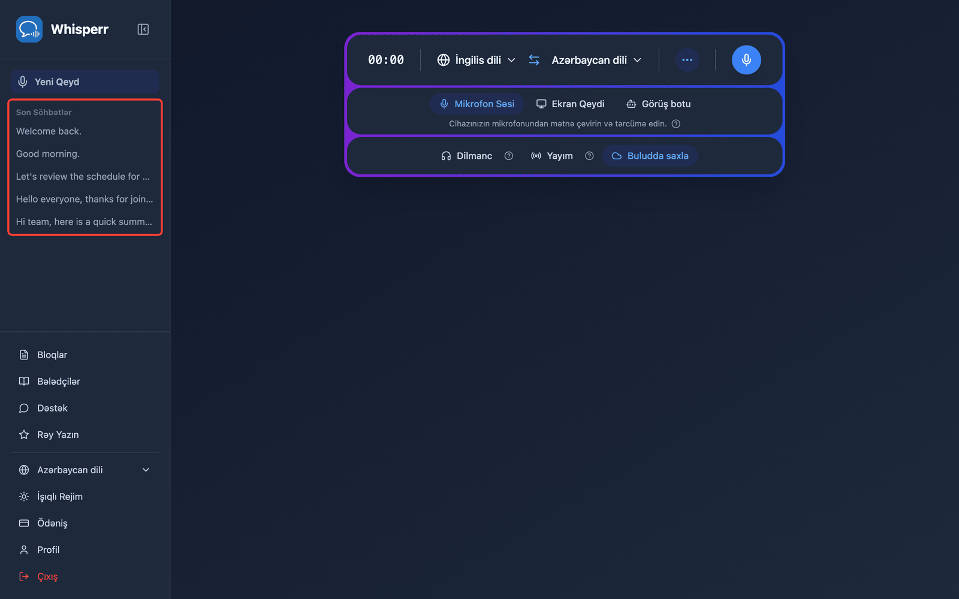Viewport: 959px width, 599px height.
Task: Click the book icon beside Bələdçilər
Action: point(24,382)
